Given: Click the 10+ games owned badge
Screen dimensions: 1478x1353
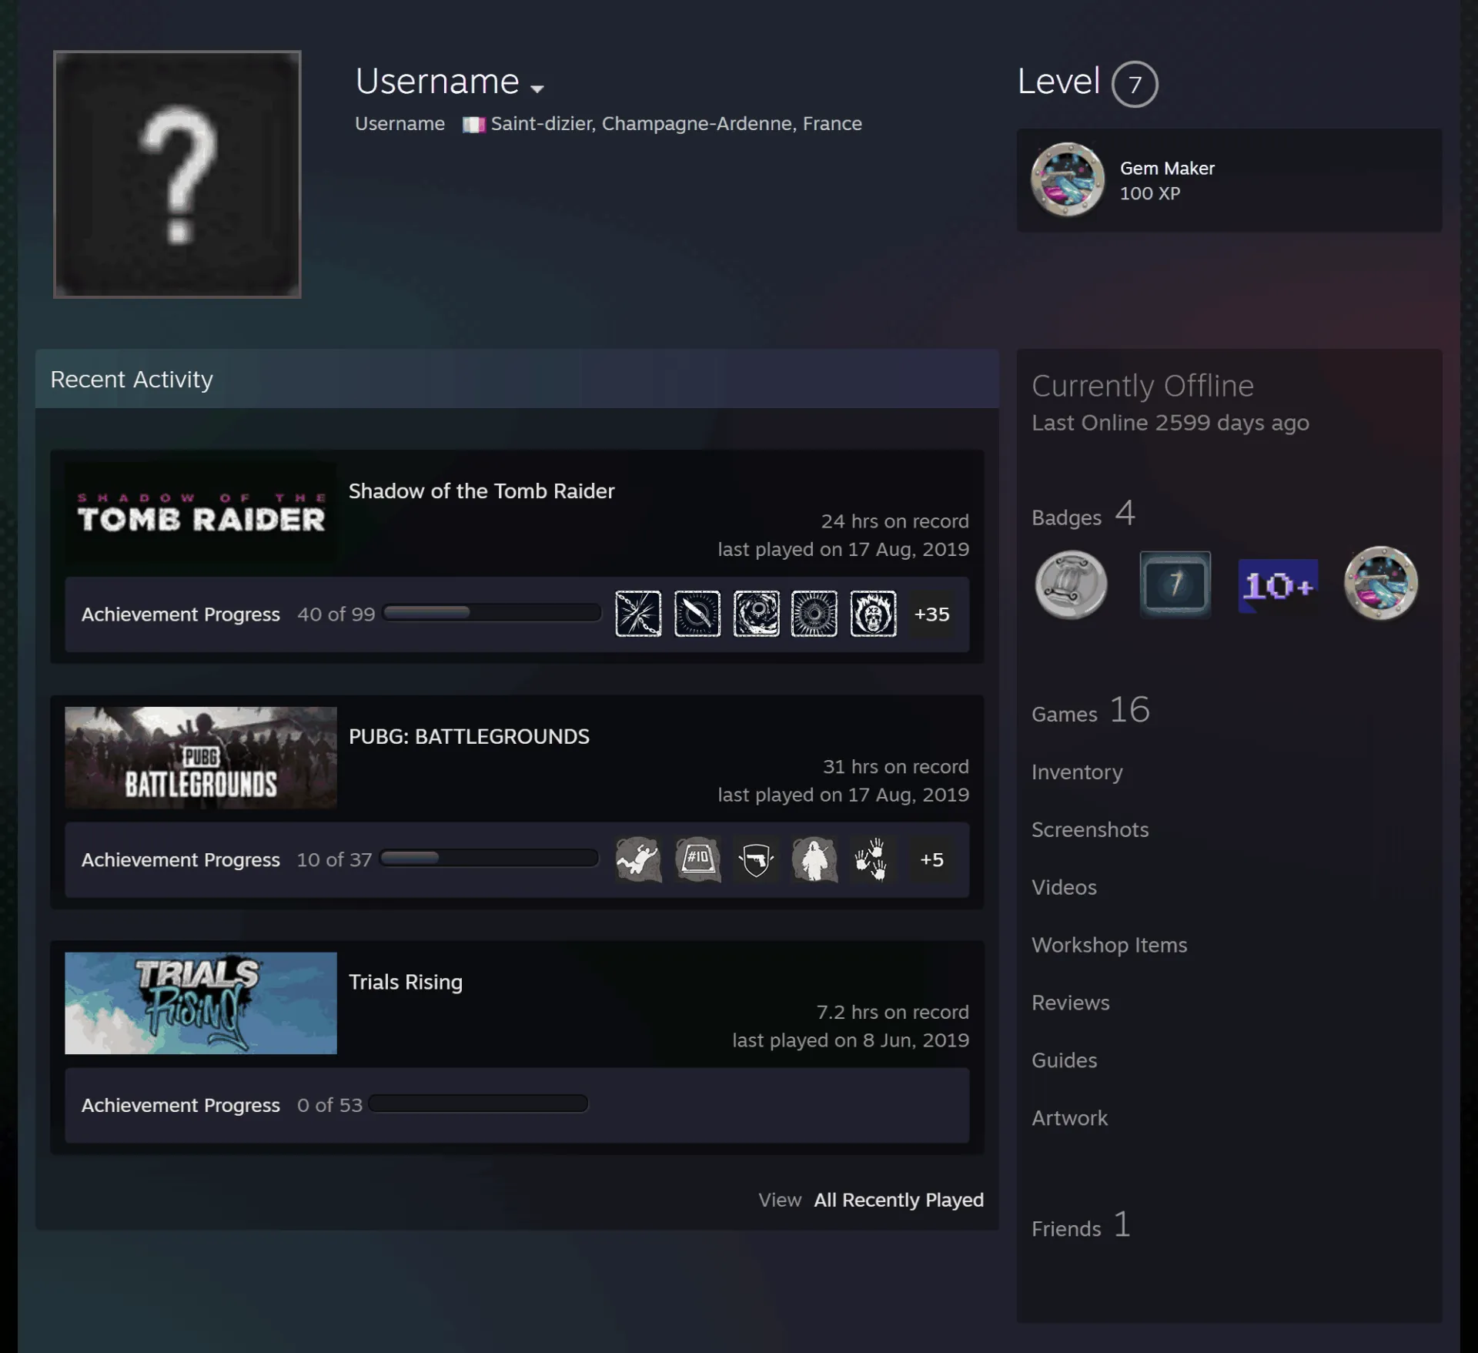Looking at the screenshot, I should pyautogui.click(x=1278, y=585).
